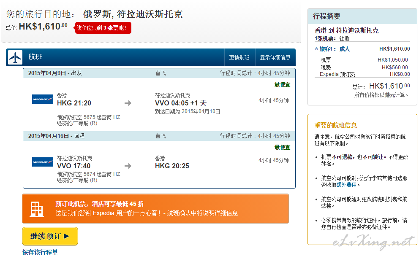Click the red 该价位只剩 3 张票啦! badge
The height and width of the screenshot is (256, 419).
click(103, 28)
